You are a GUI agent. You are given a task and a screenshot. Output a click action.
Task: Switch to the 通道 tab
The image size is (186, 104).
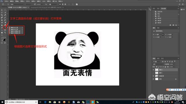[158, 58]
